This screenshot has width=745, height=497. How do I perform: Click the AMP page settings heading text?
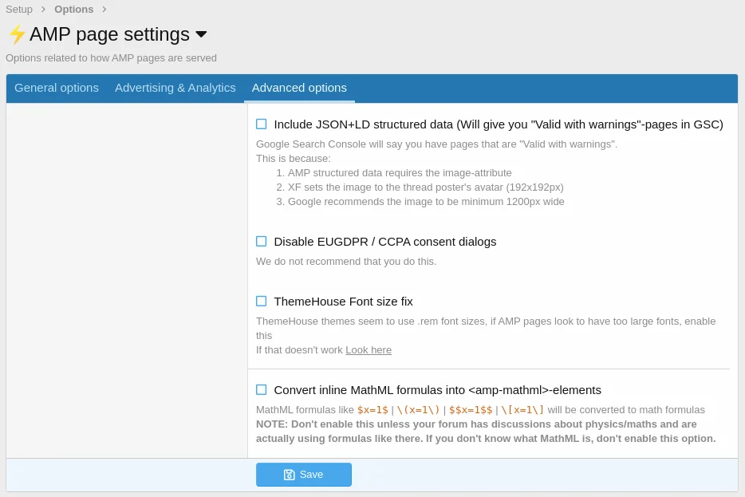pyautogui.click(x=109, y=34)
